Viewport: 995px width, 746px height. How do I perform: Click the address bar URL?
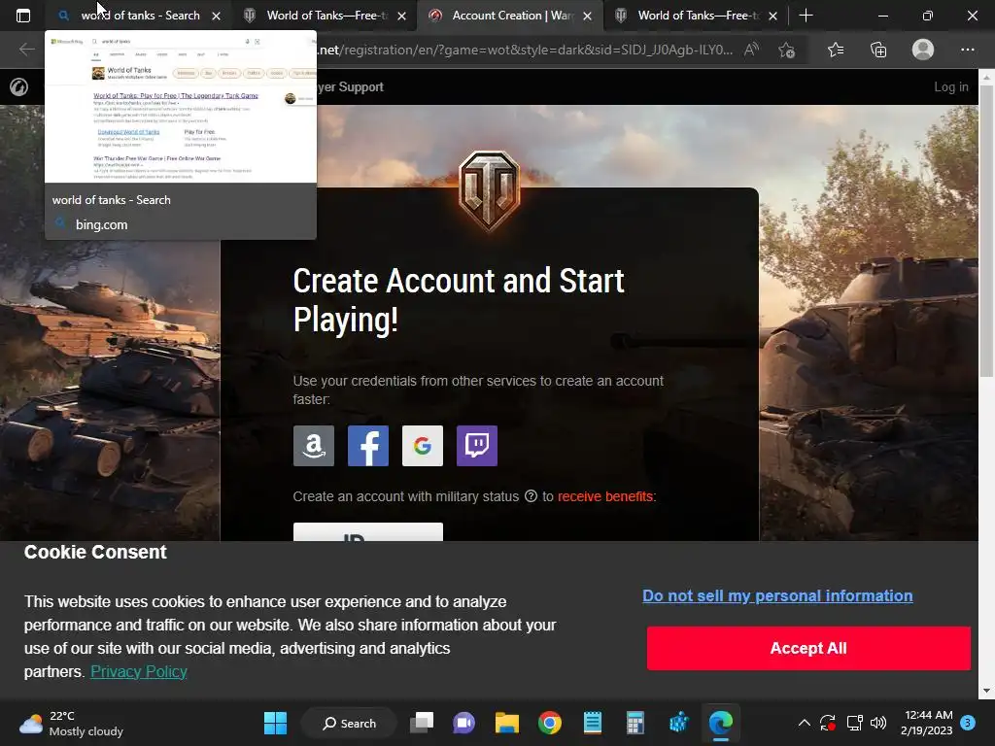click(x=525, y=50)
